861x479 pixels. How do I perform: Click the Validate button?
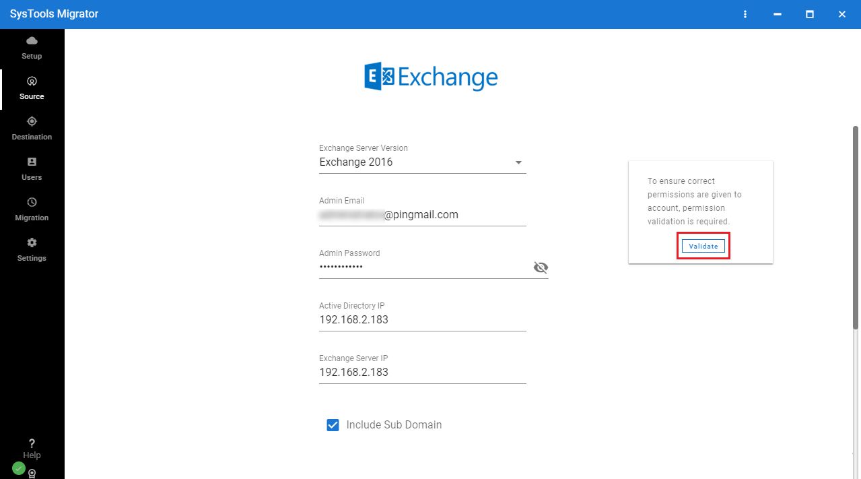point(703,246)
